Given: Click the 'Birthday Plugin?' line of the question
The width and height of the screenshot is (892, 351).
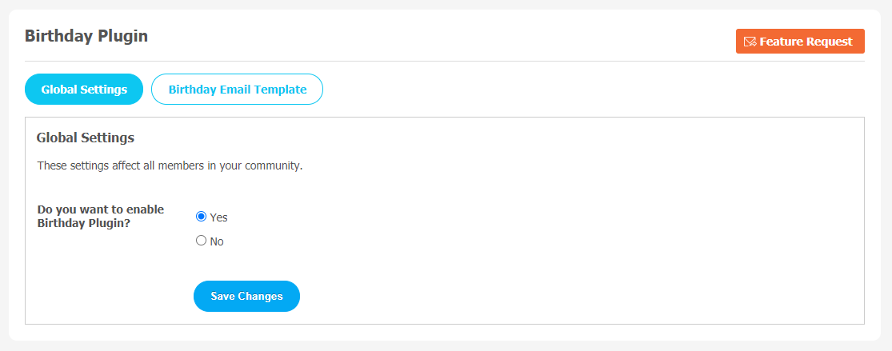Looking at the screenshot, I should pos(84,224).
